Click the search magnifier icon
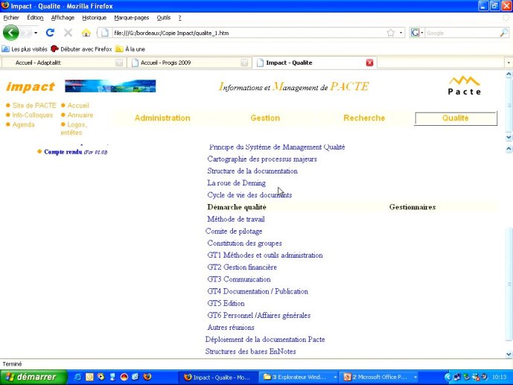513x385 pixels. pyautogui.click(x=504, y=33)
